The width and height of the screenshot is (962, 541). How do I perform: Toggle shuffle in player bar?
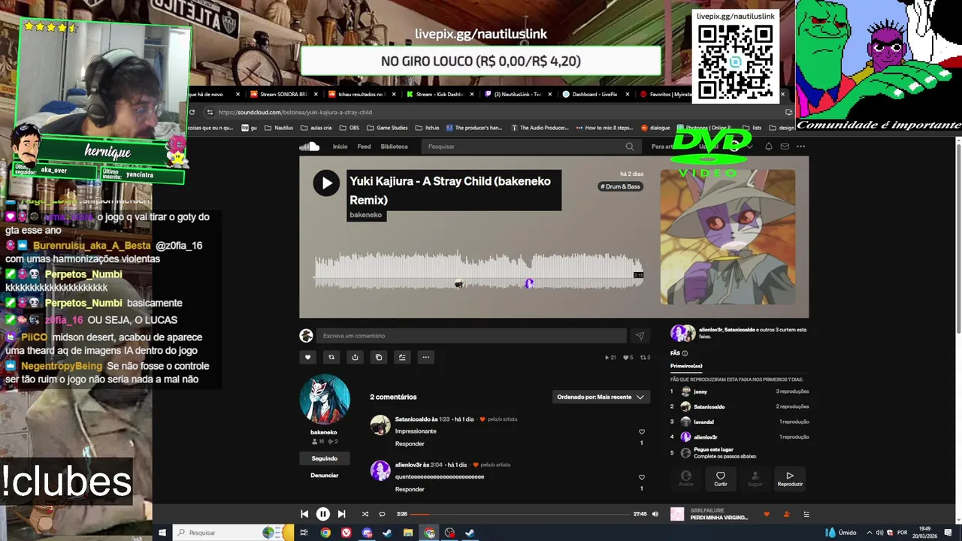365,514
